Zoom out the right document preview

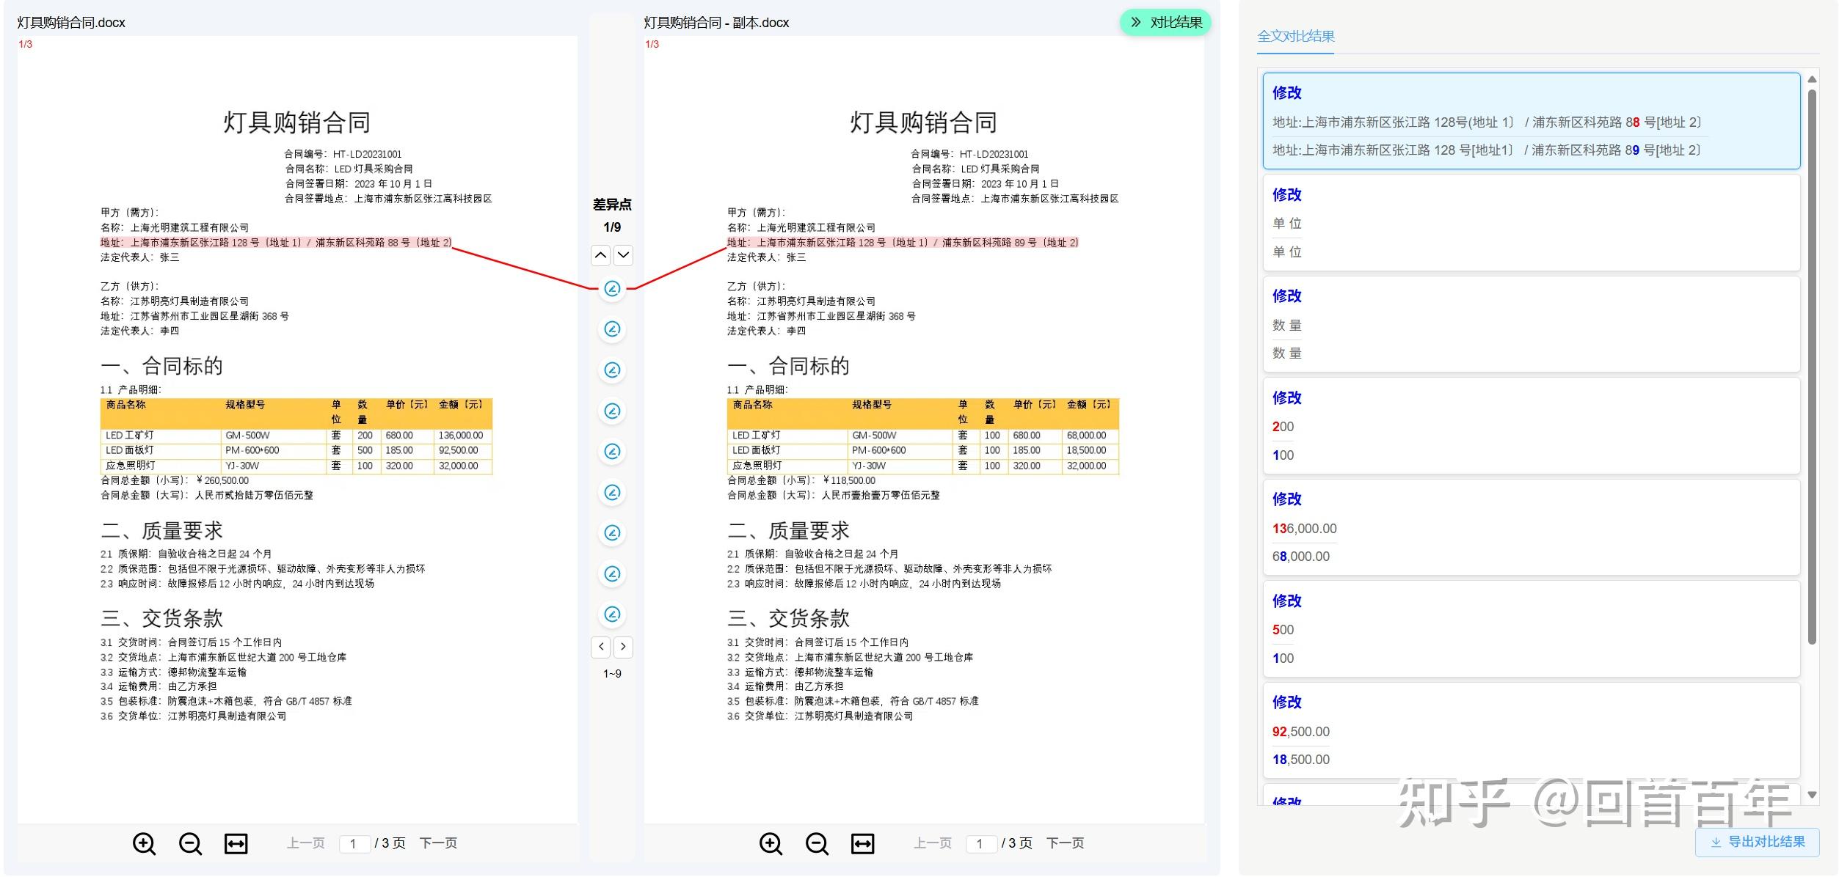tap(817, 843)
